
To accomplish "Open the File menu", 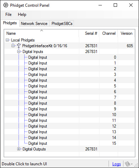I will 8,15.
